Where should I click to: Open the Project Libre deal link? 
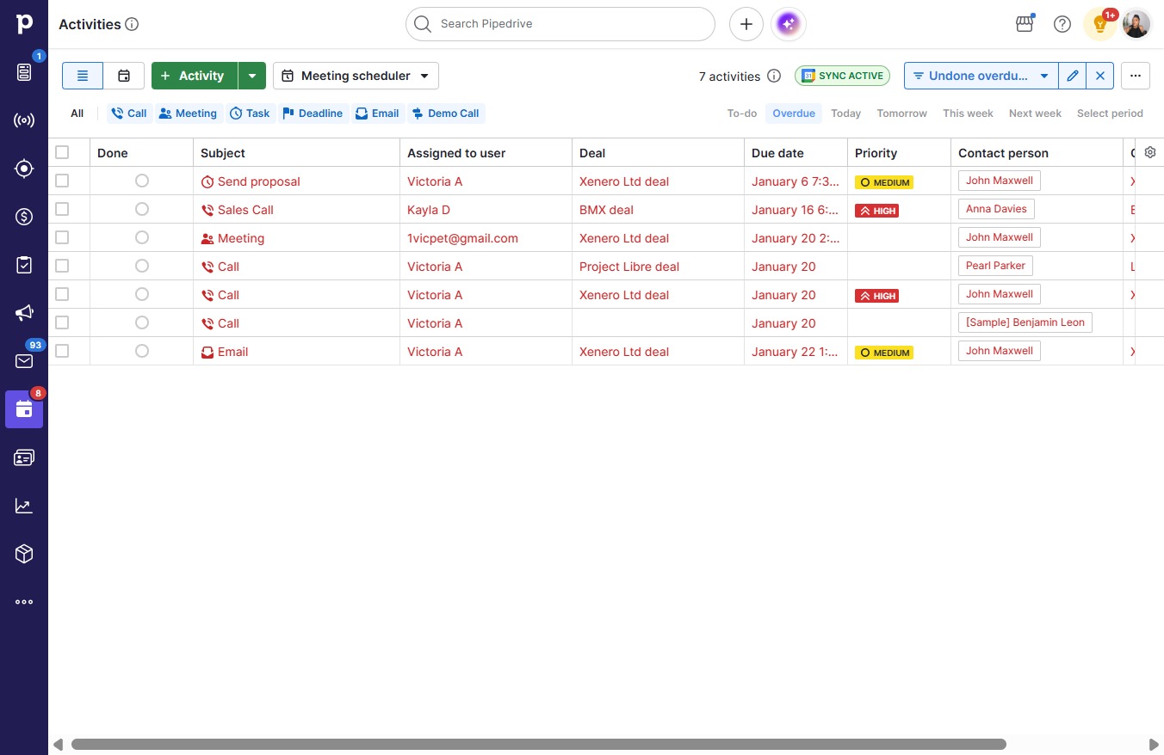point(629,267)
